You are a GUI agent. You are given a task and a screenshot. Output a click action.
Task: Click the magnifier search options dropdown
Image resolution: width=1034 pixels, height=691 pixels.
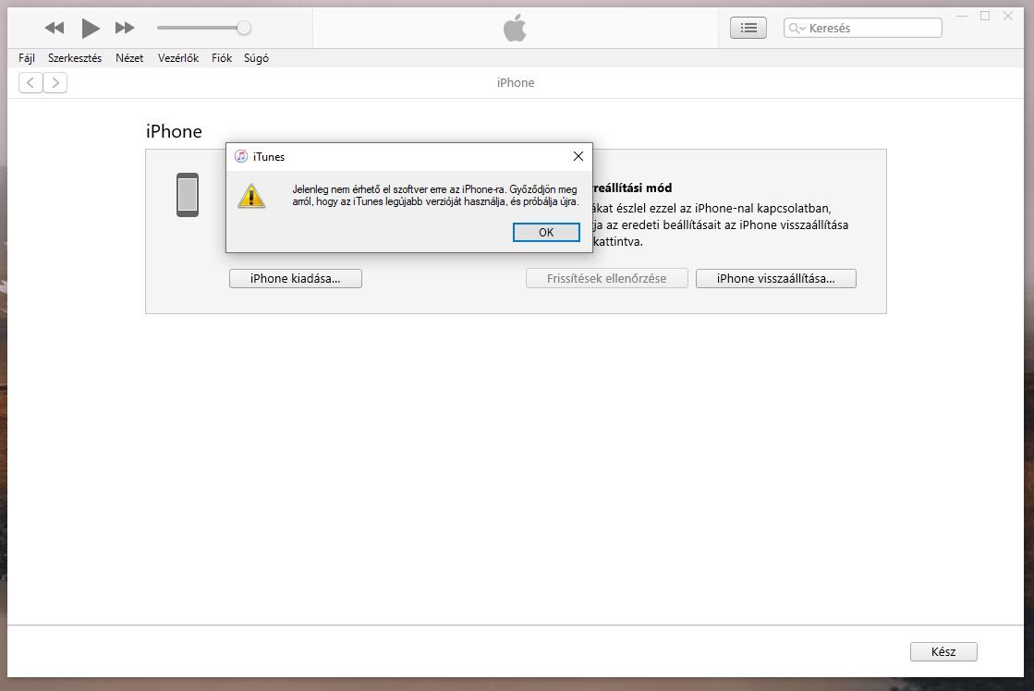click(797, 28)
